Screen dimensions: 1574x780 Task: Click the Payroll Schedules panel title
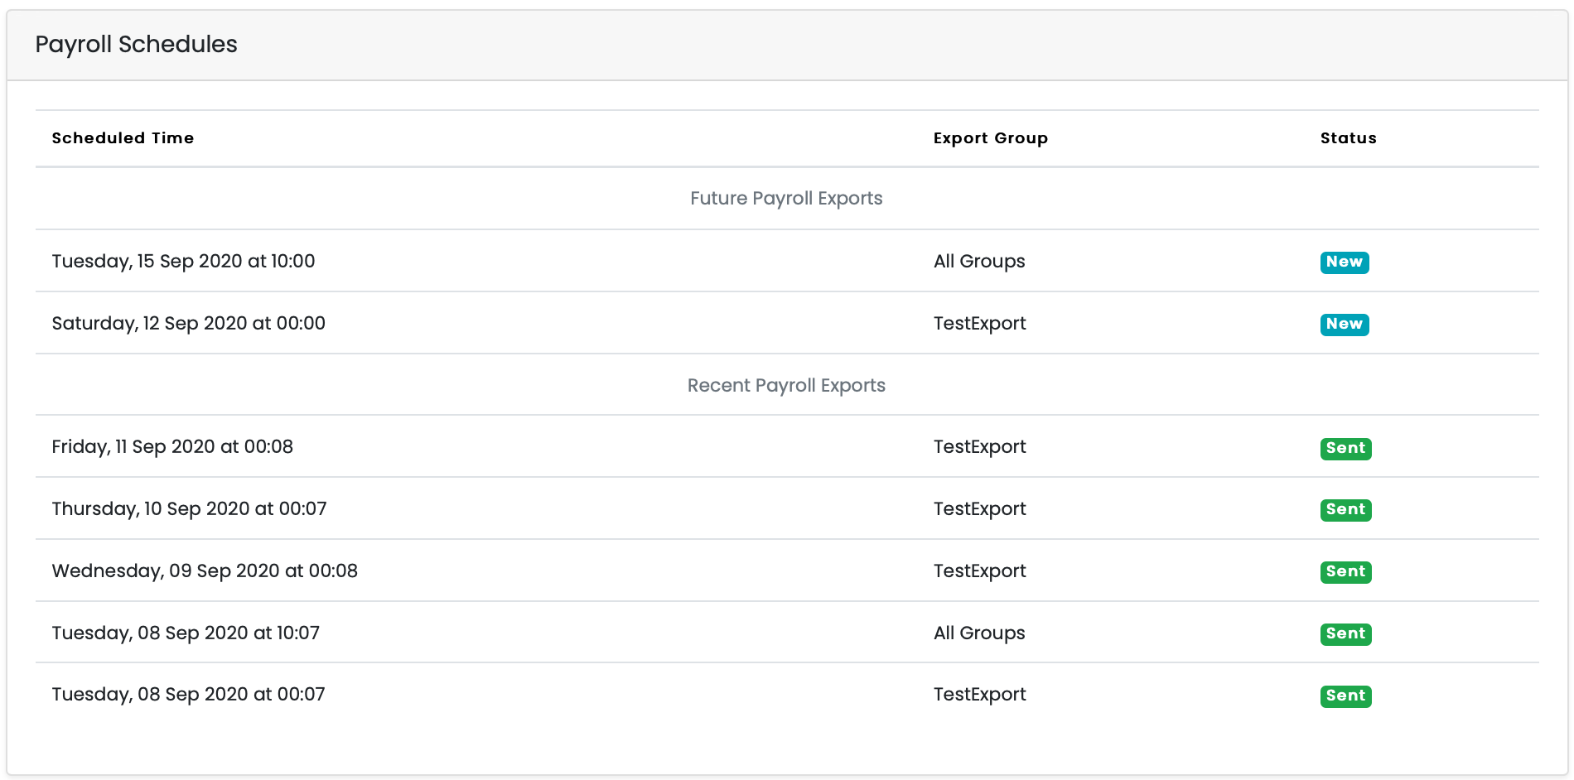[136, 45]
